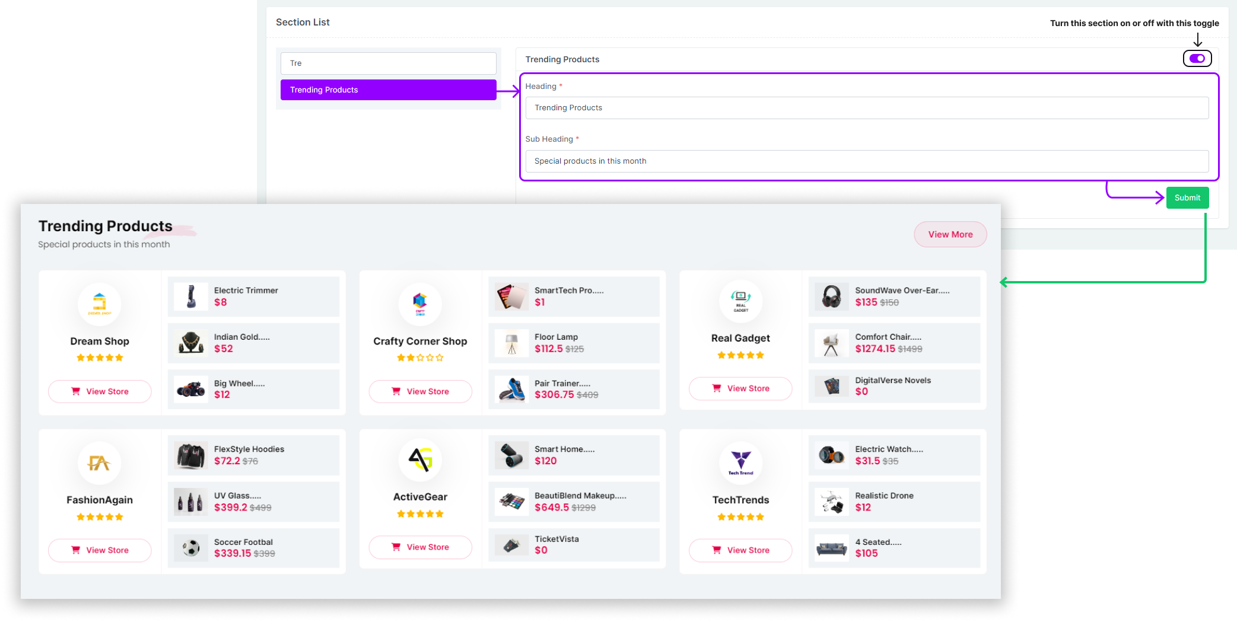The height and width of the screenshot is (622, 1237).
Task: Click View Store under Dream Shop
Action: point(100,391)
